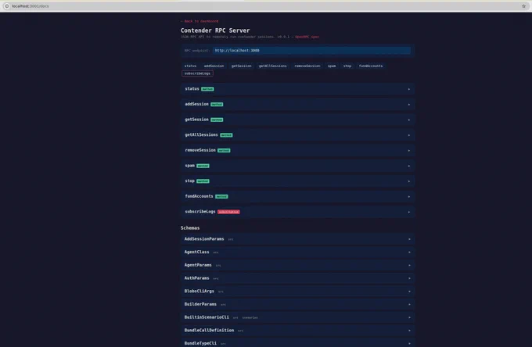
Task: Open the src link beside AgentParams
Action: tap(218, 266)
